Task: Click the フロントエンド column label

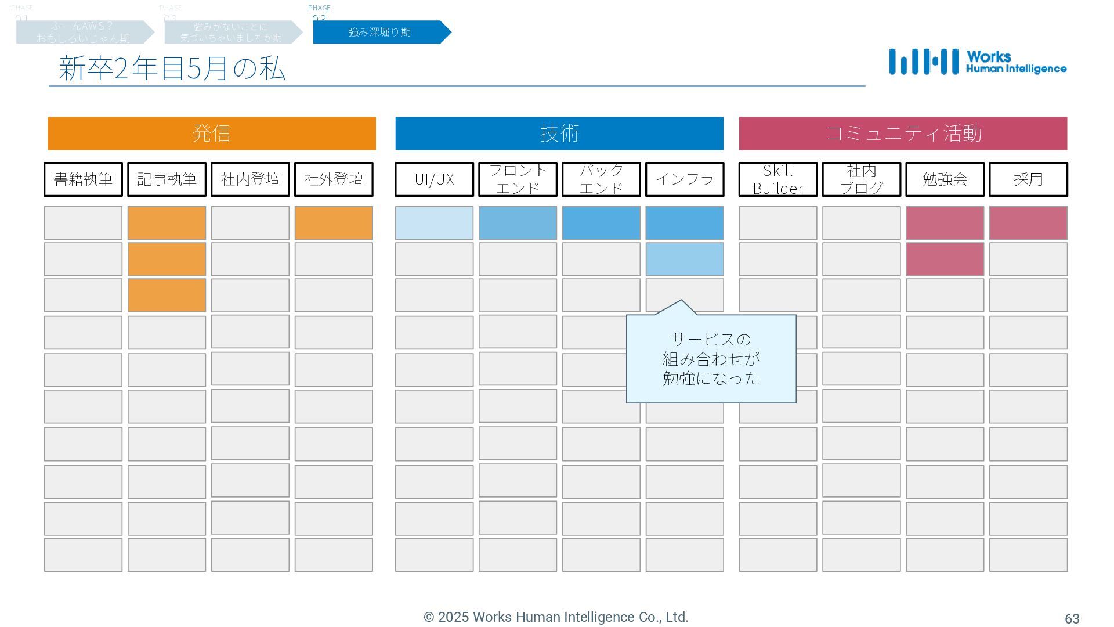Action: pos(518,179)
